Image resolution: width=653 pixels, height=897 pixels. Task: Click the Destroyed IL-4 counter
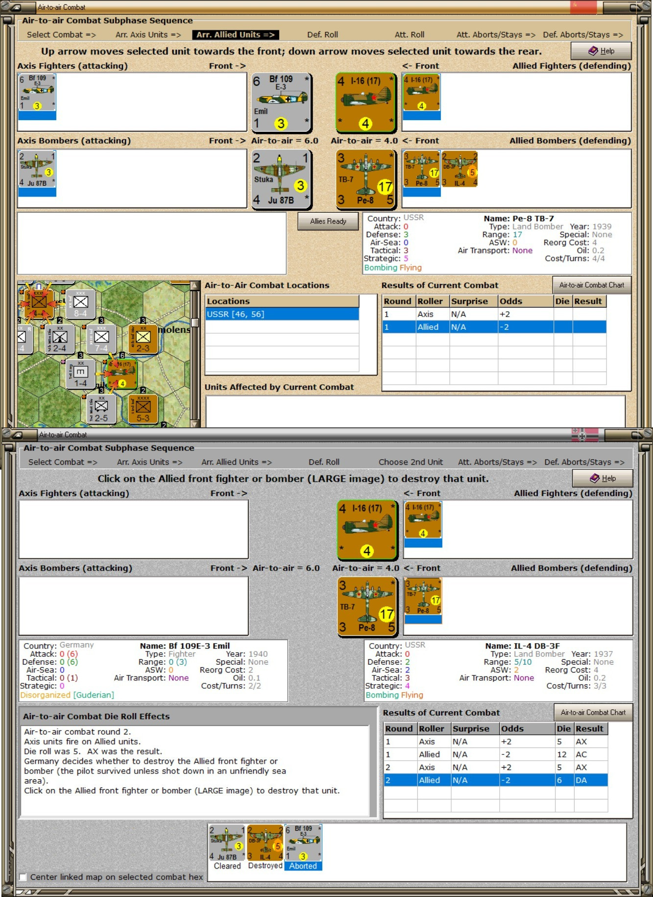click(265, 843)
